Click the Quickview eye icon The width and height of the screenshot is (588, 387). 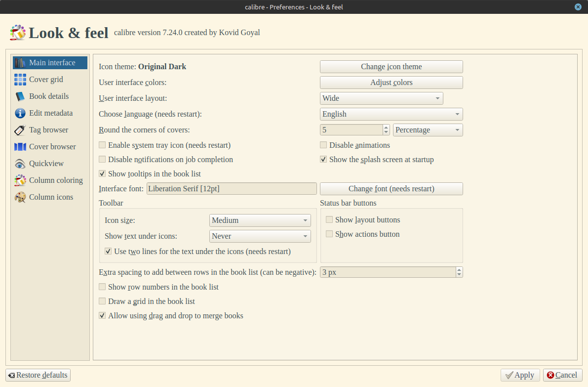20,164
